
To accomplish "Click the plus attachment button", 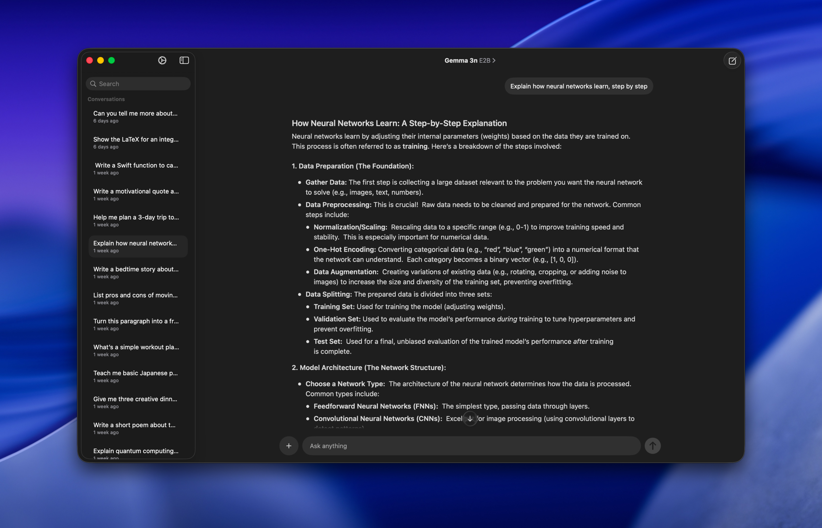I will 289,446.
